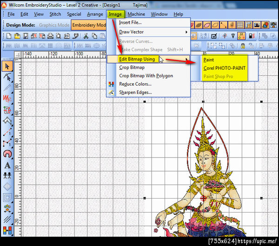Viewport: 279px width, 246px height.
Task: Open an existing design file
Action: click(17, 36)
